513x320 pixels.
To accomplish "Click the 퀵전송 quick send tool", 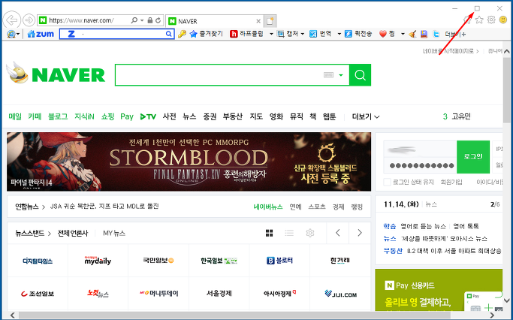I will coord(358,34).
